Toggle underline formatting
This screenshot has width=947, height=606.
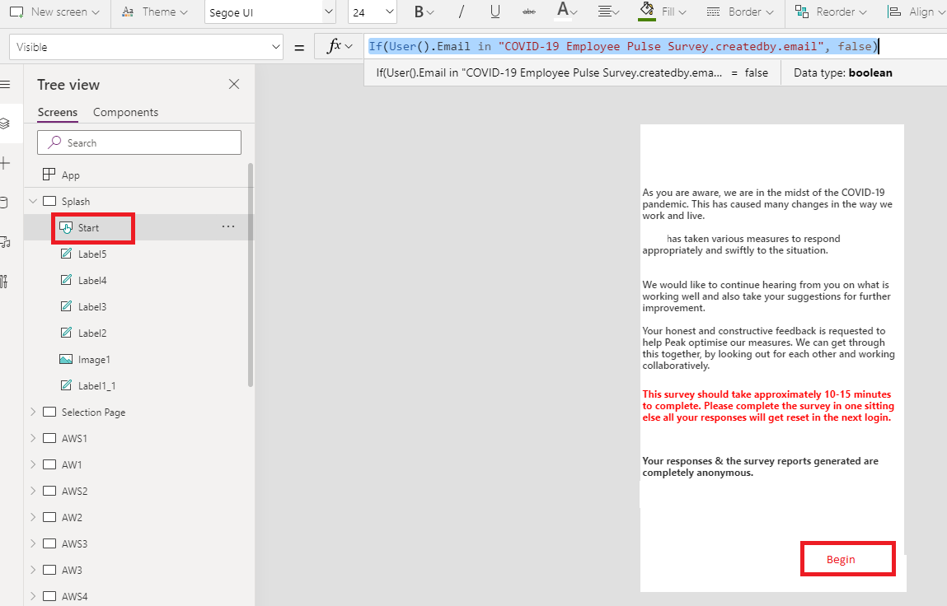point(495,12)
